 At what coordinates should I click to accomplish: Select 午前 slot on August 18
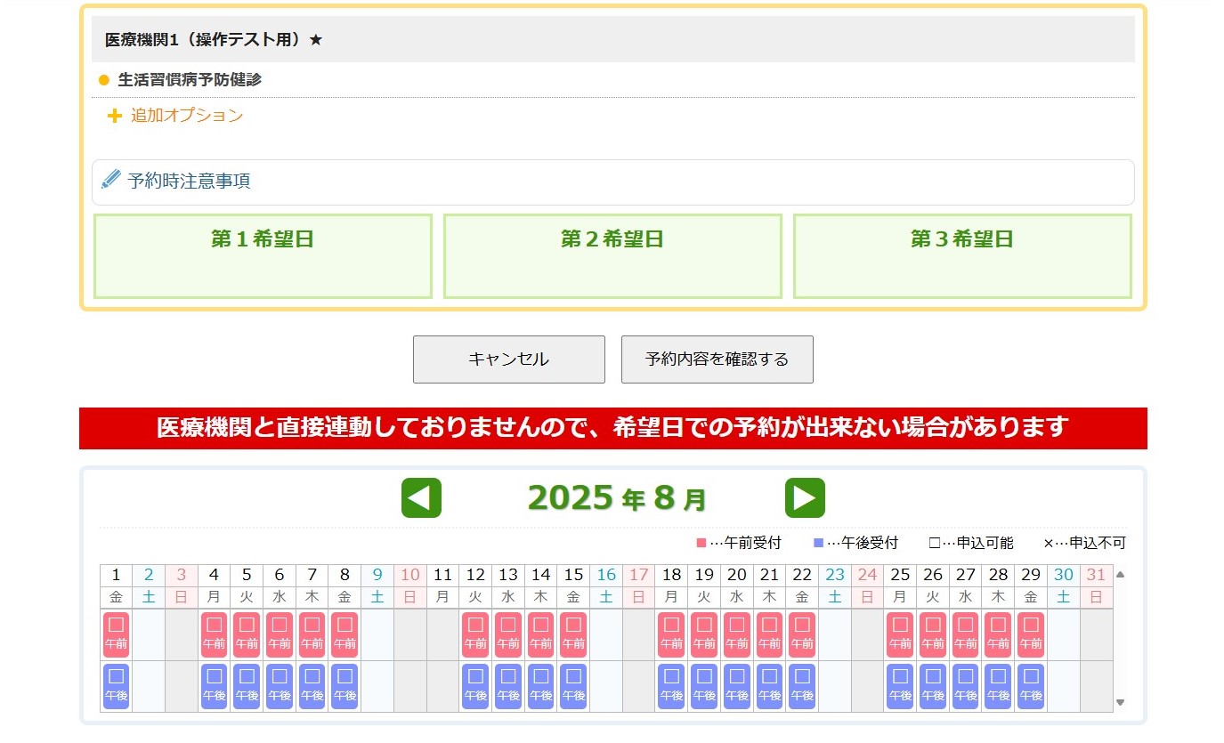coord(671,634)
